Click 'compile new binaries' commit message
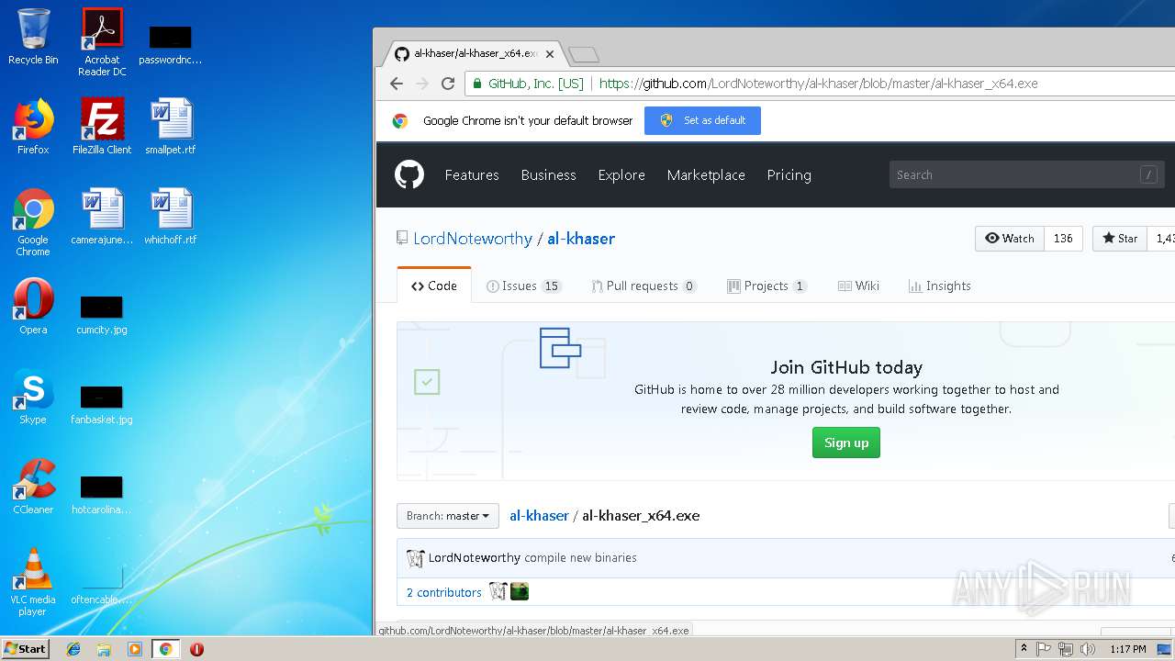Screen dimensions: 1175x661 (580, 557)
